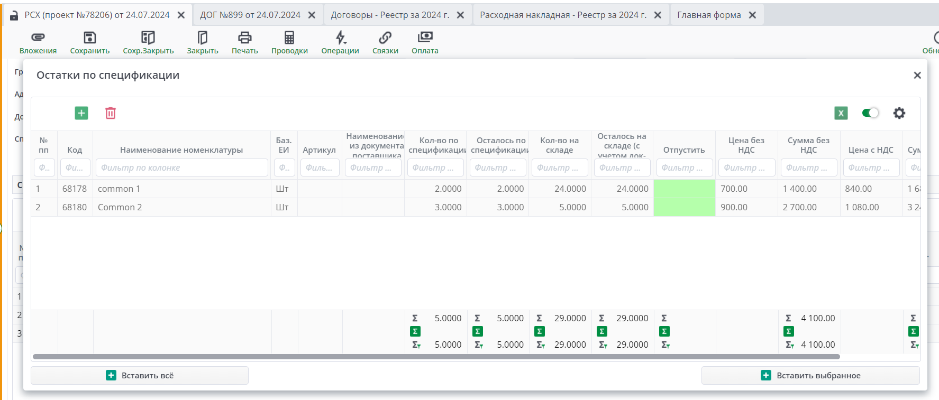
Task: Click green Отпустить cell for common 1
Action: pos(684,189)
